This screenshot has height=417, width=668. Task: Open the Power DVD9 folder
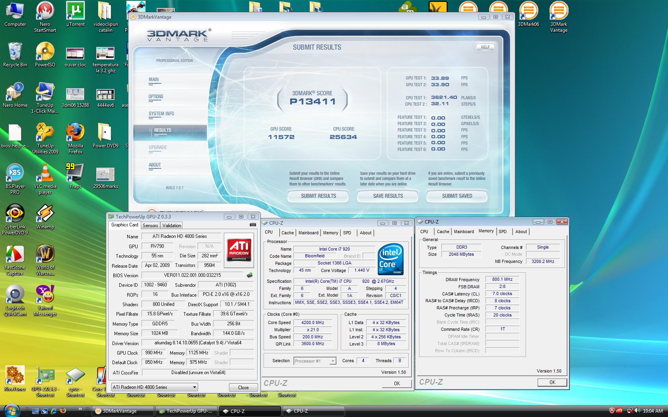105,136
